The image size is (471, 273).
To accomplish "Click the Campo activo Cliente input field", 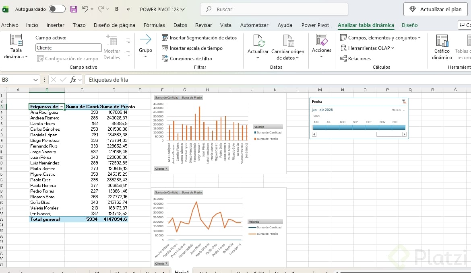I will point(68,48).
